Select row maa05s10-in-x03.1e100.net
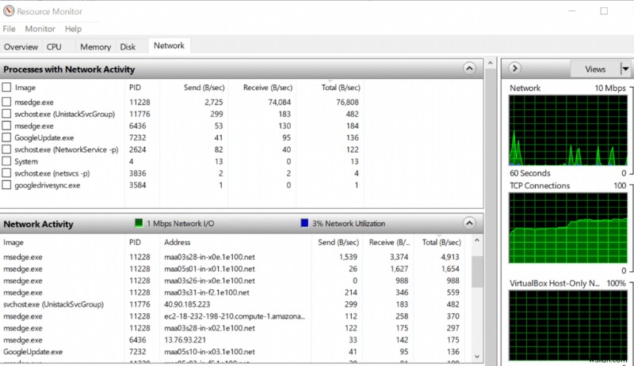The image size is (634, 366). click(x=232, y=352)
